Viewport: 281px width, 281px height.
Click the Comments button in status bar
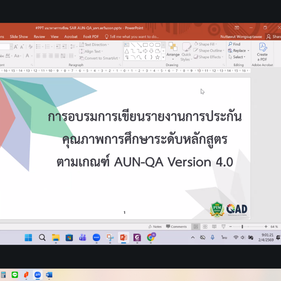(176, 227)
